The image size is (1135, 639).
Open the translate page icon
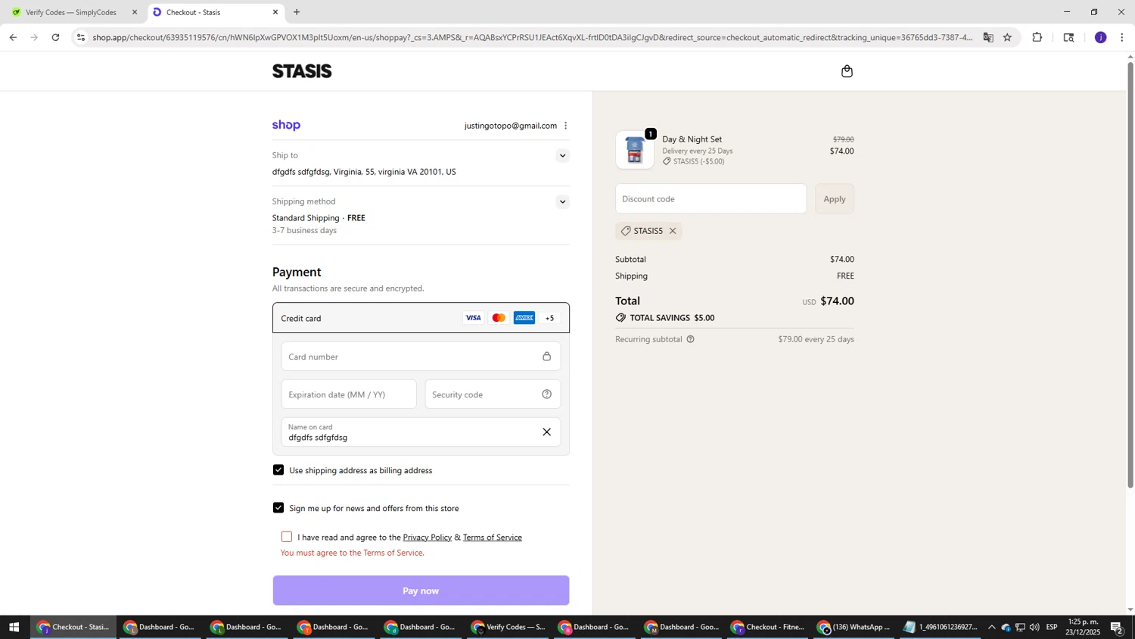[987, 37]
